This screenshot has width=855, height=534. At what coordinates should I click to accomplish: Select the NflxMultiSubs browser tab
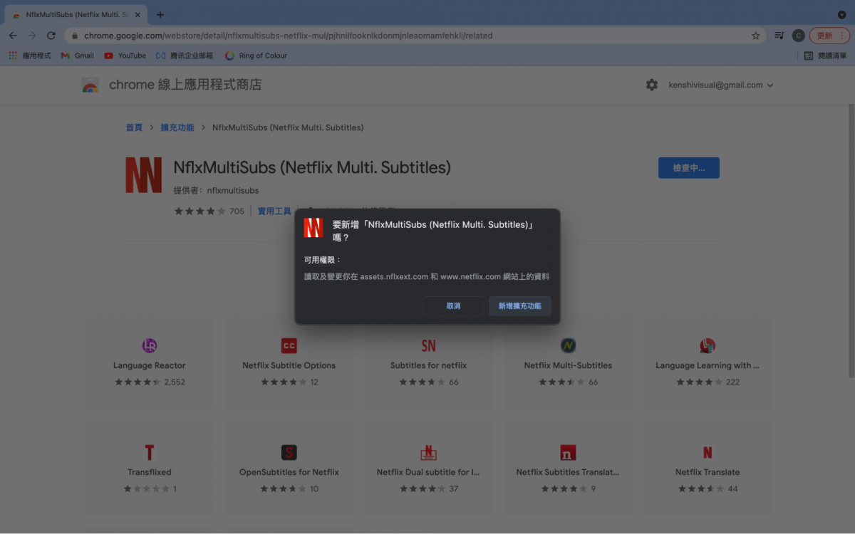click(75, 14)
